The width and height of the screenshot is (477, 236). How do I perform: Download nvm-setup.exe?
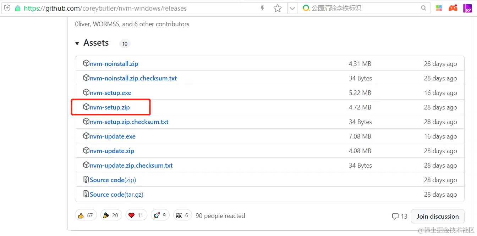pyautogui.click(x=110, y=93)
